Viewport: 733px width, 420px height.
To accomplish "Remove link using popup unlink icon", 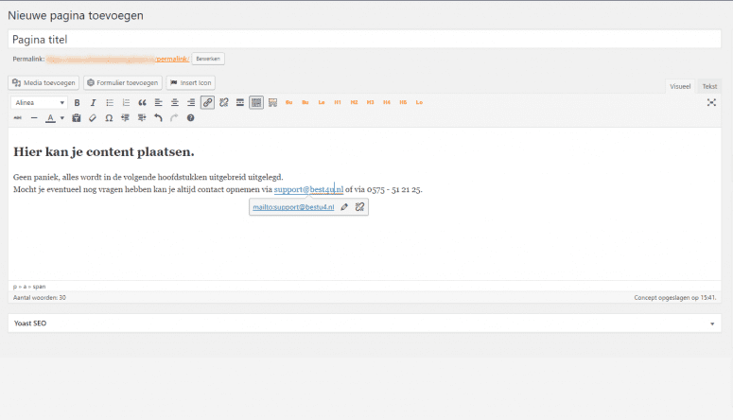I will [359, 206].
